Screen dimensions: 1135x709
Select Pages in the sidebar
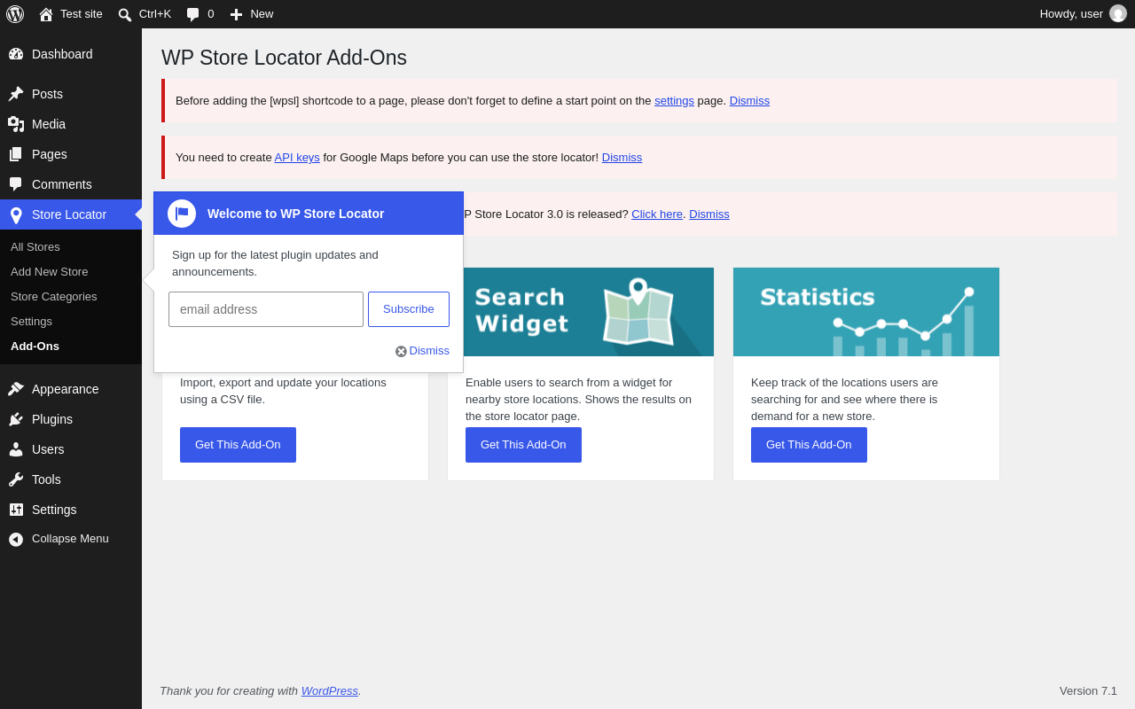pyautogui.click(x=71, y=154)
